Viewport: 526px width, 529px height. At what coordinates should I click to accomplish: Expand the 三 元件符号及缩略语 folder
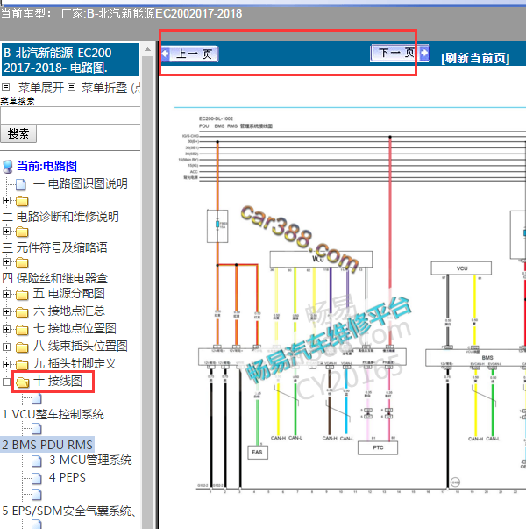click(x=6, y=231)
